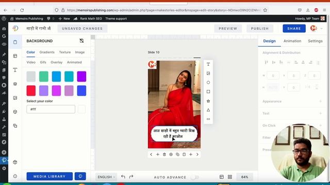Open the Layers copy icon in sidebar
Viewport: 330px width, 185px height.
click(15, 126)
